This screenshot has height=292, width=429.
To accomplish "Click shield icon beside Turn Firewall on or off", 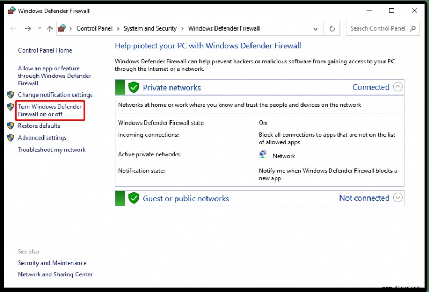I will [x=10, y=107].
